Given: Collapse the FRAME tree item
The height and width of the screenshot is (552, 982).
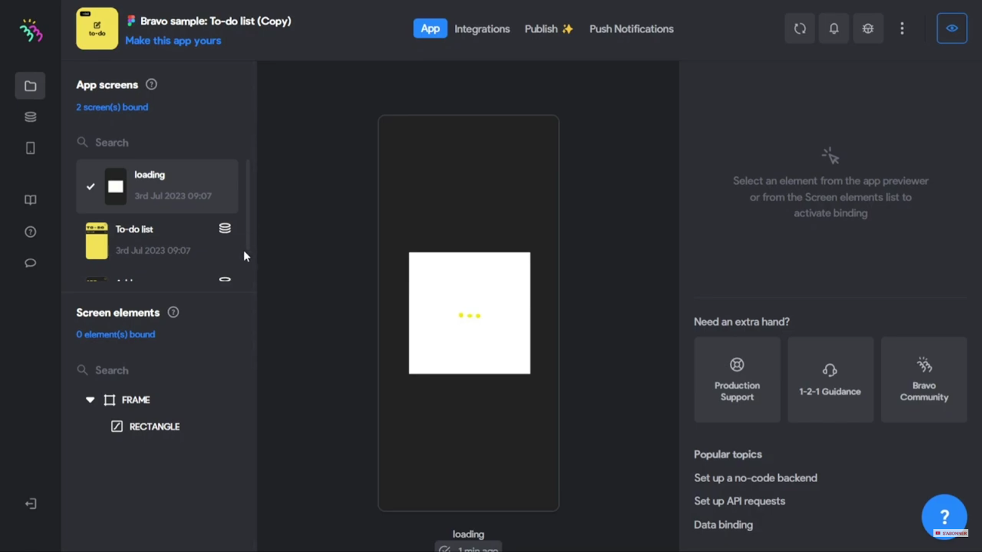Looking at the screenshot, I should (90, 399).
